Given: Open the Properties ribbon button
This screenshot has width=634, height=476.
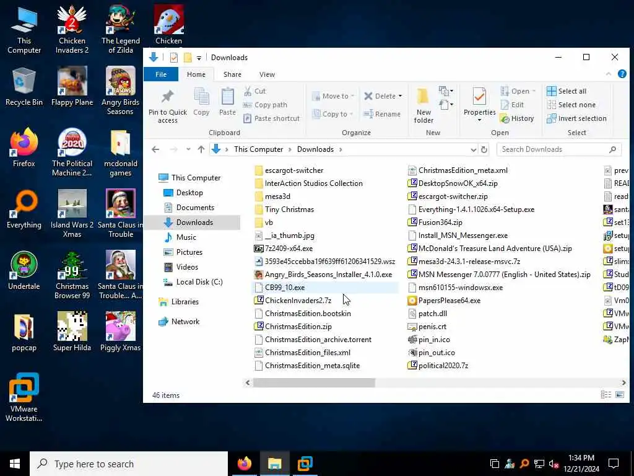Looking at the screenshot, I should [480, 104].
